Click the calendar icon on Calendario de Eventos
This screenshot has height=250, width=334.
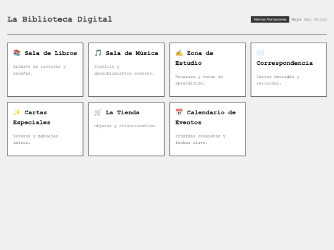click(179, 112)
